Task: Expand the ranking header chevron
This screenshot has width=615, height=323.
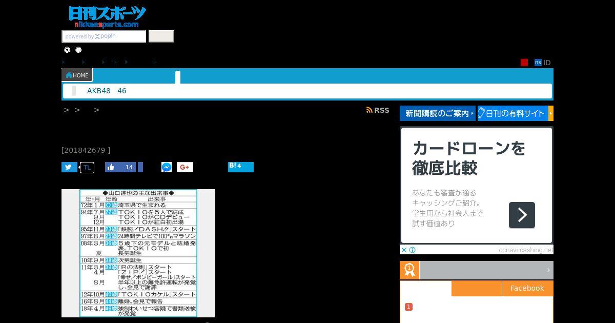Action: click(x=548, y=270)
